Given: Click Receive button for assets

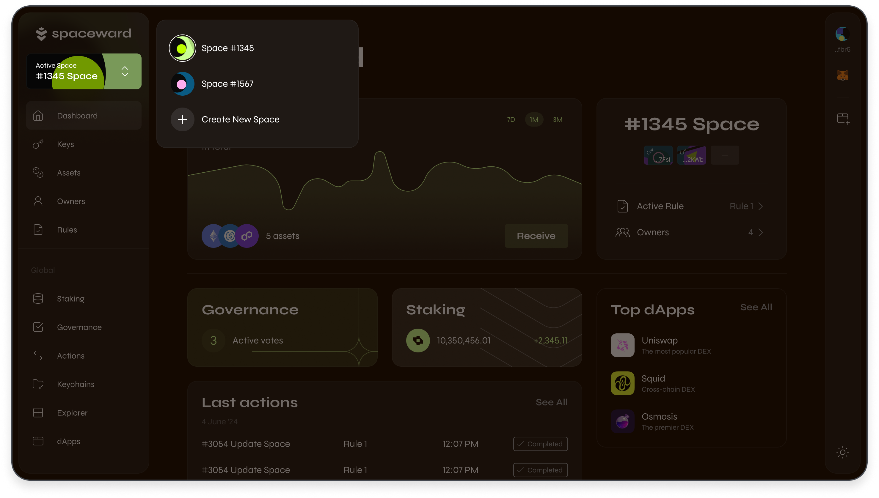Looking at the screenshot, I should click(x=536, y=235).
